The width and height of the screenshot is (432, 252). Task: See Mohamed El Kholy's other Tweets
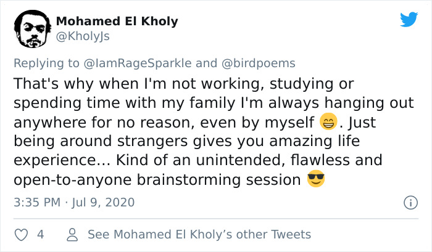[199, 235]
